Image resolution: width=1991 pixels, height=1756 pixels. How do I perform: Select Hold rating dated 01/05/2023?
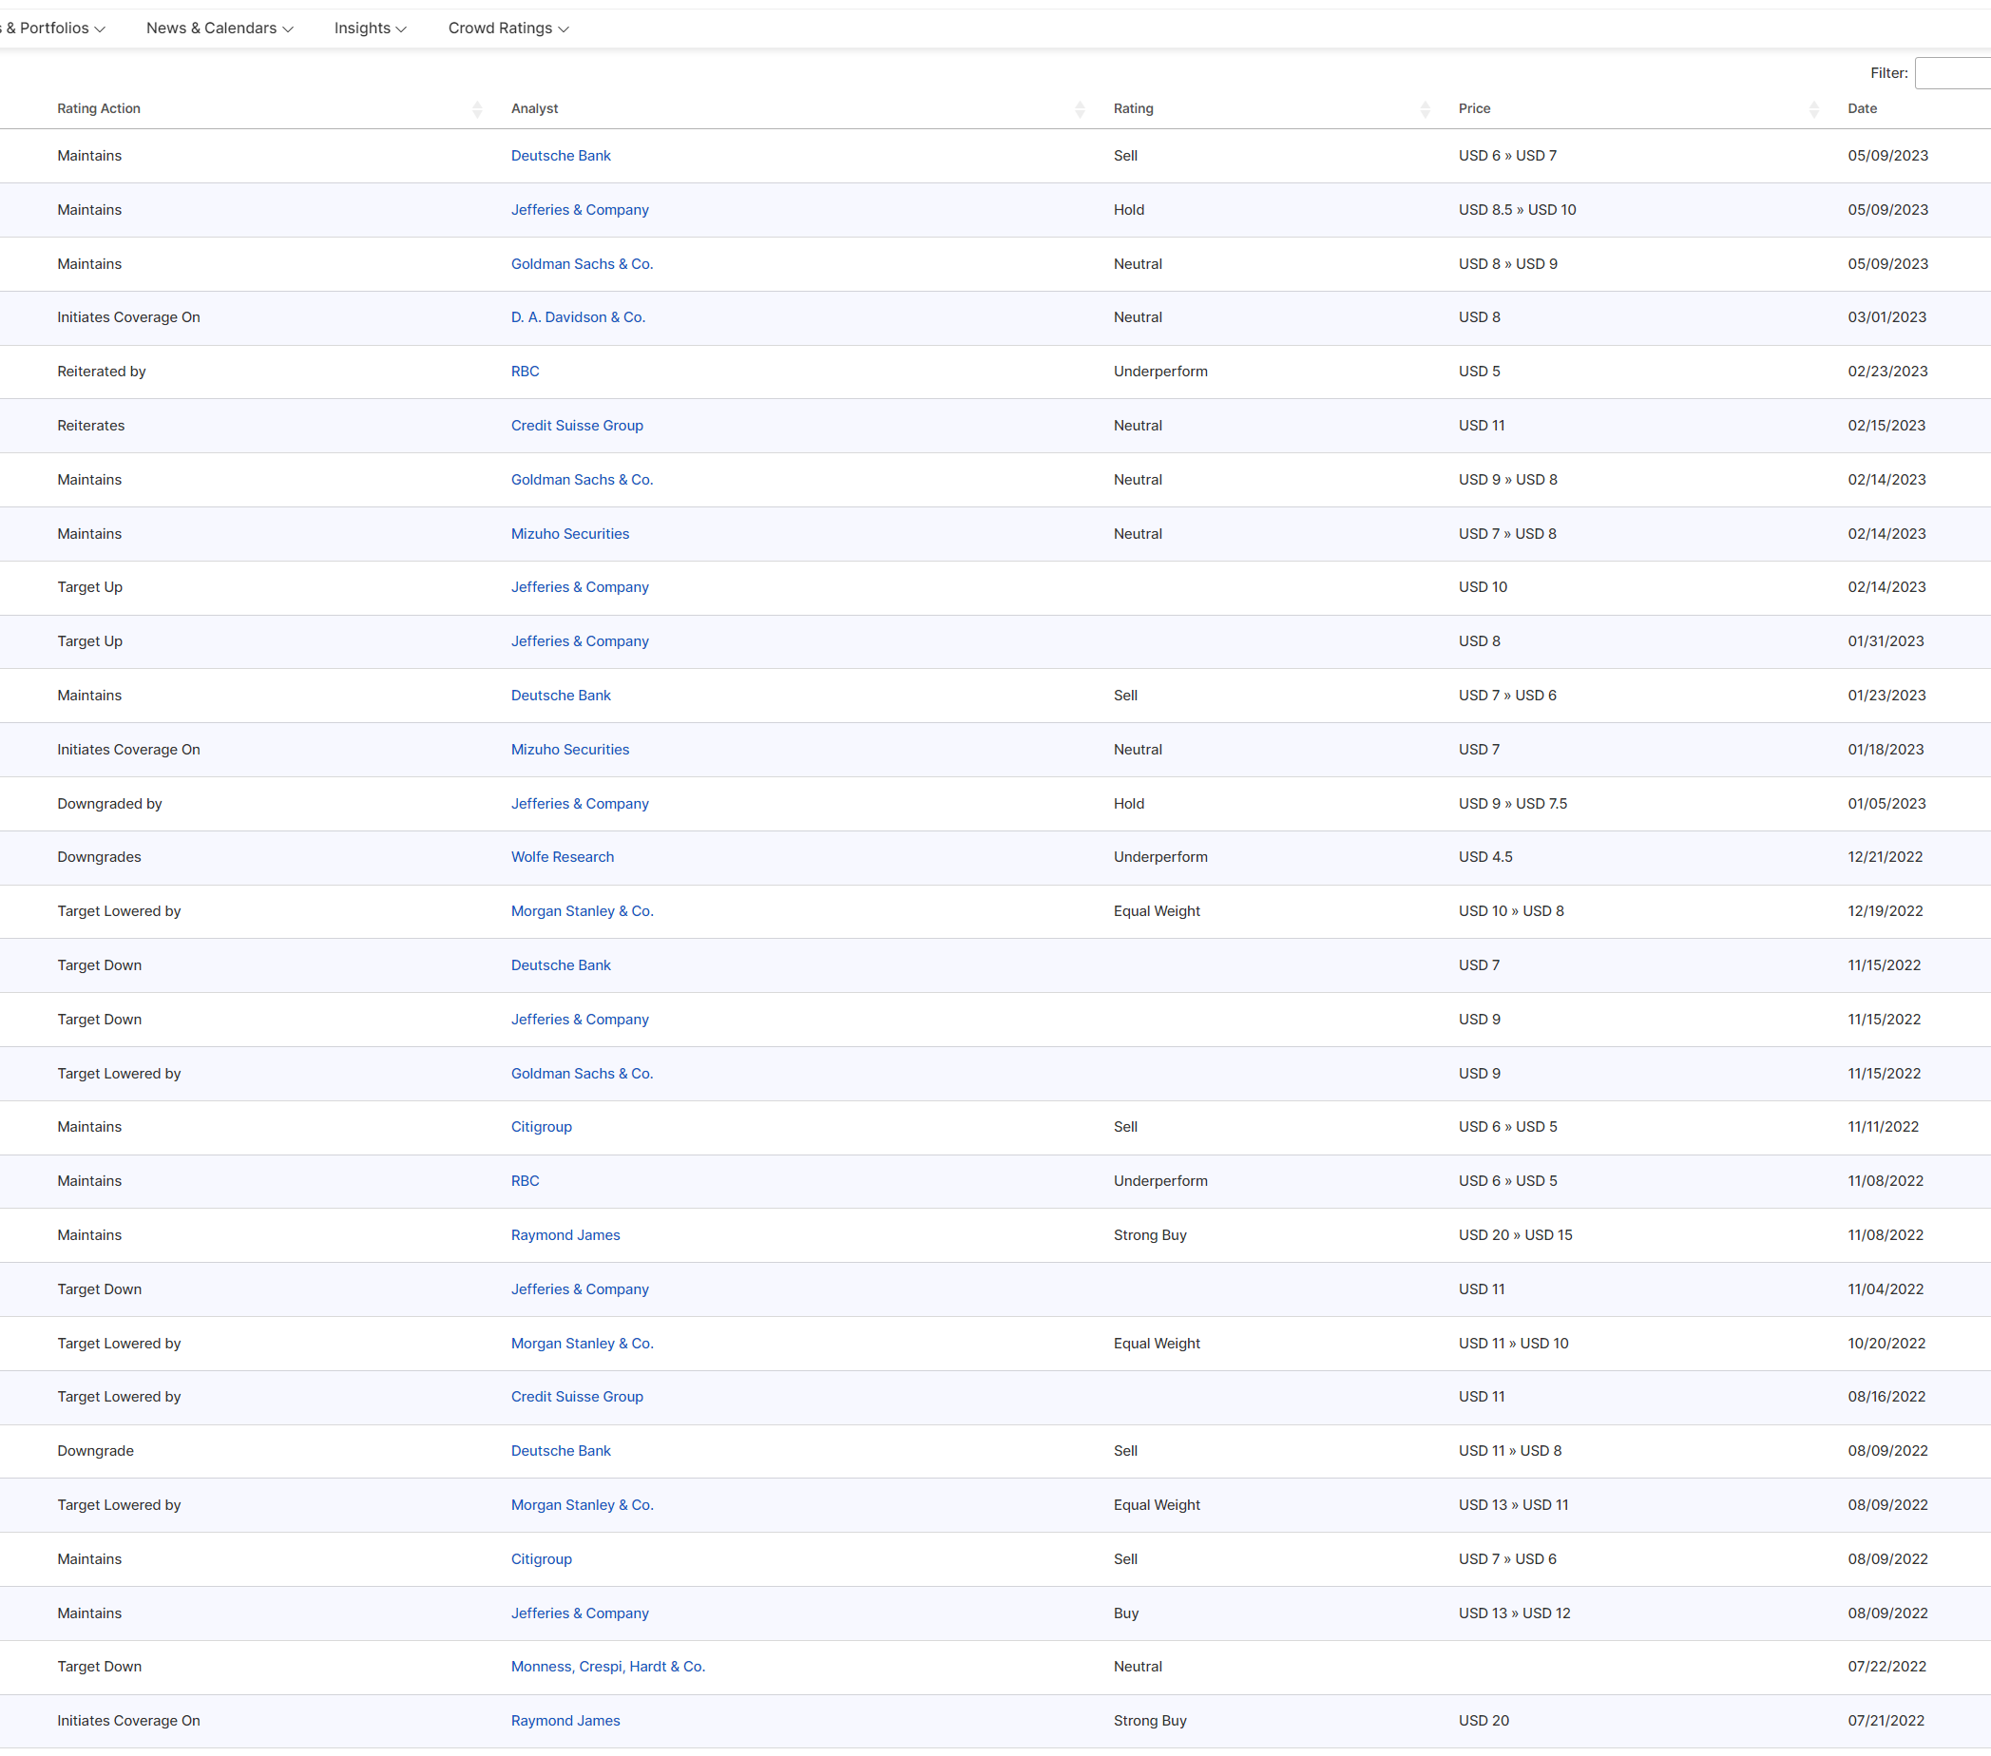coord(1129,804)
